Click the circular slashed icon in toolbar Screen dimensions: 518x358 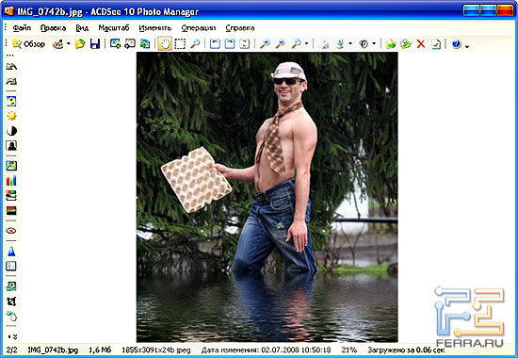tap(364, 44)
